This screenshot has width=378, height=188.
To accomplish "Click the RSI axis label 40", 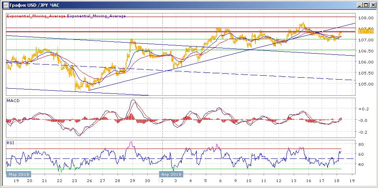I will 361,164.
